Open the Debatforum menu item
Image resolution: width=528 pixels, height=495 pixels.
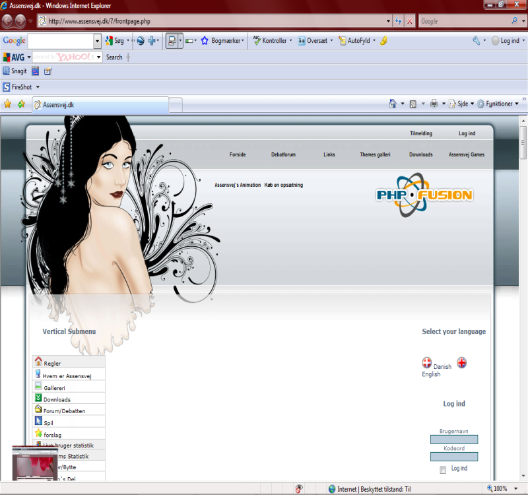(284, 154)
